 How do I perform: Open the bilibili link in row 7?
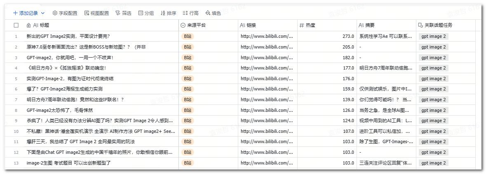(267, 100)
